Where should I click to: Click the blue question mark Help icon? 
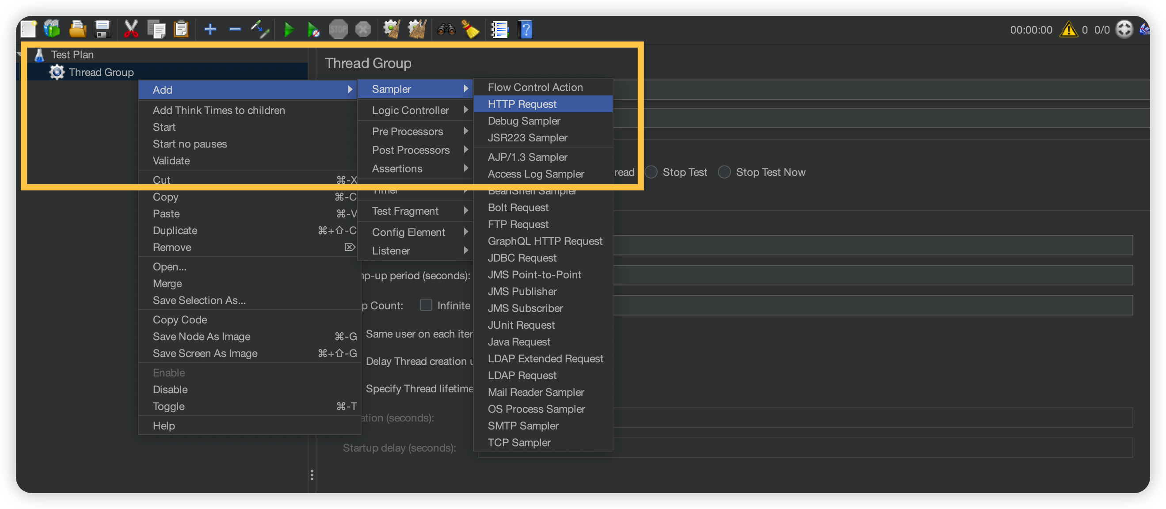pos(526,30)
